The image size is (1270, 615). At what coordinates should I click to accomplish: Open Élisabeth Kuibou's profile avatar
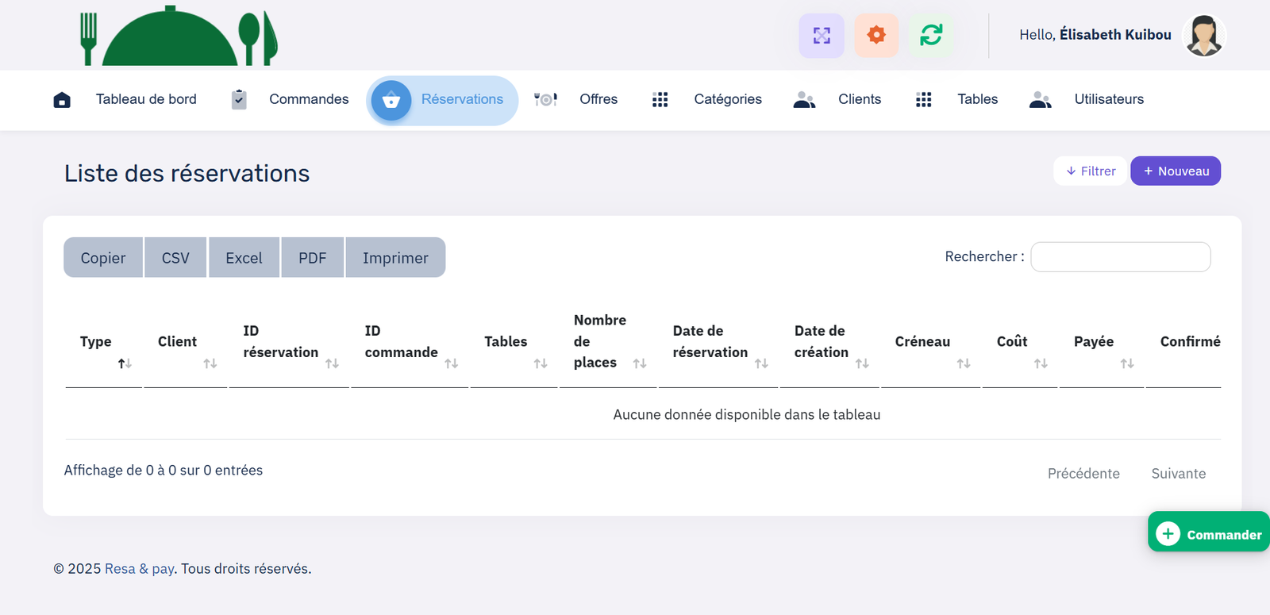(x=1203, y=36)
